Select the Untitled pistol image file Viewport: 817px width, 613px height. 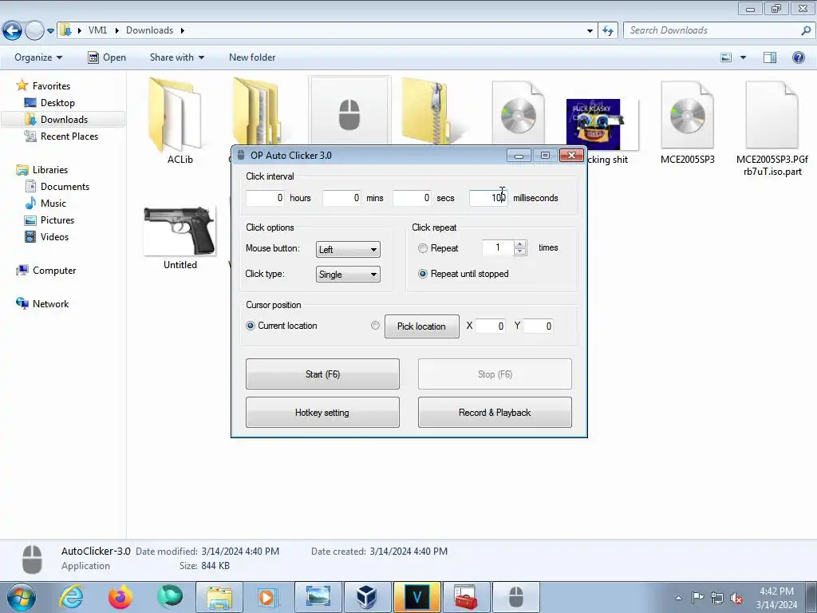[180, 231]
